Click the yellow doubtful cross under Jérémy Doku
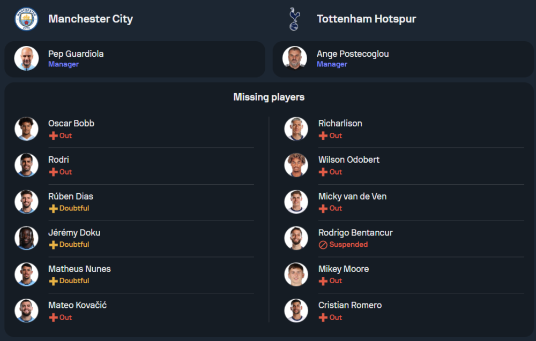 (53, 245)
